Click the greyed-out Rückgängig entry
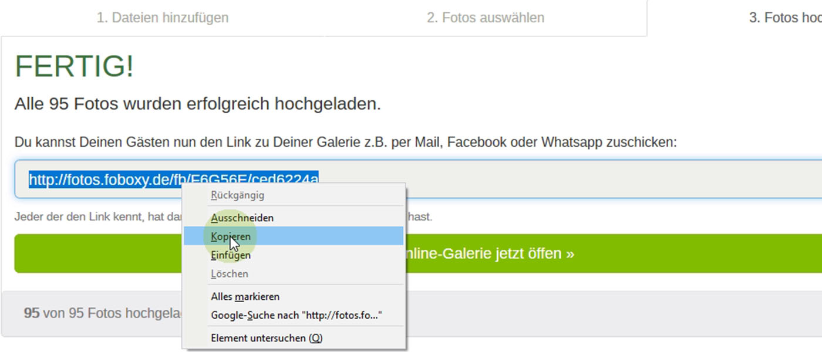The height and width of the screenshot is (352, 822). [237, 195]
